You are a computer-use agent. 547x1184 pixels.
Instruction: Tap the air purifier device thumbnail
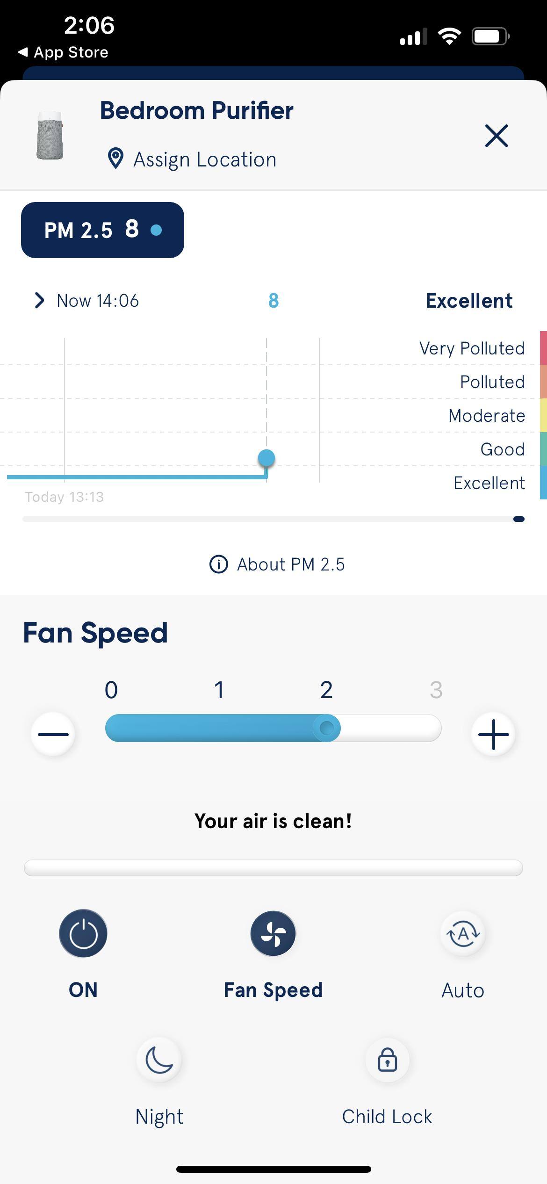coord(50,136)
